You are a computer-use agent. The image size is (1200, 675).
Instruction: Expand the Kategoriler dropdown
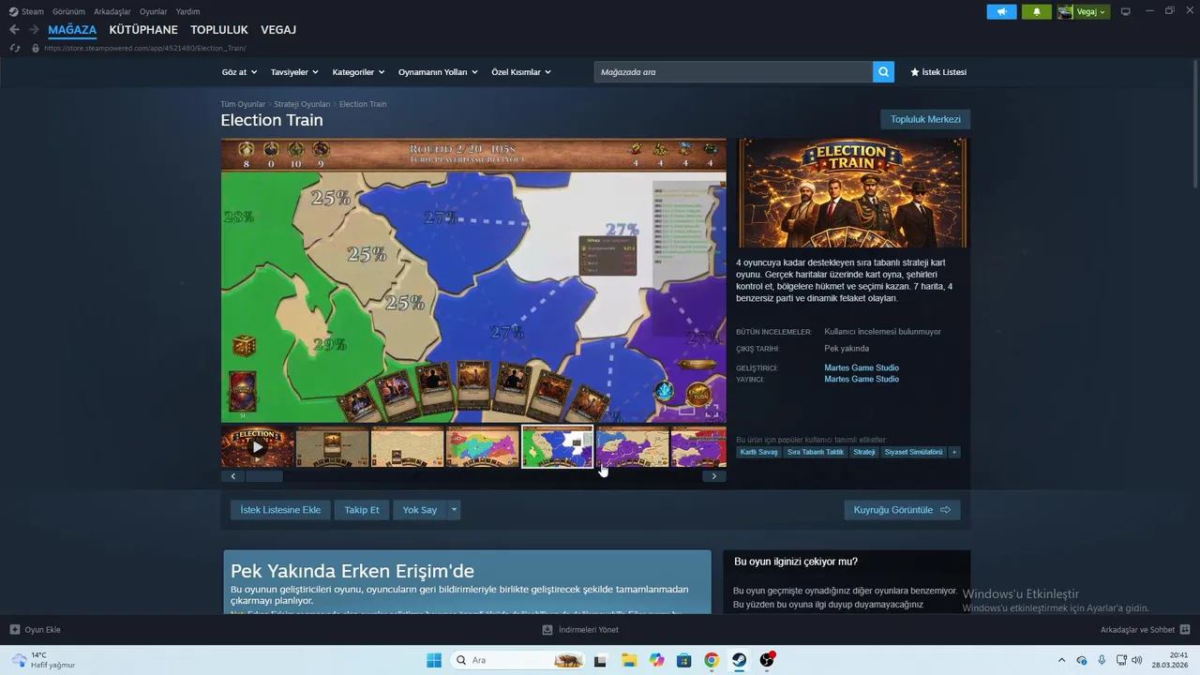358,72
